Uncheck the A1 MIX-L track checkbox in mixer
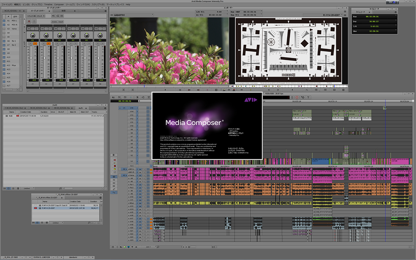Viewport: 416px width, 260px height. click(4, 21)
